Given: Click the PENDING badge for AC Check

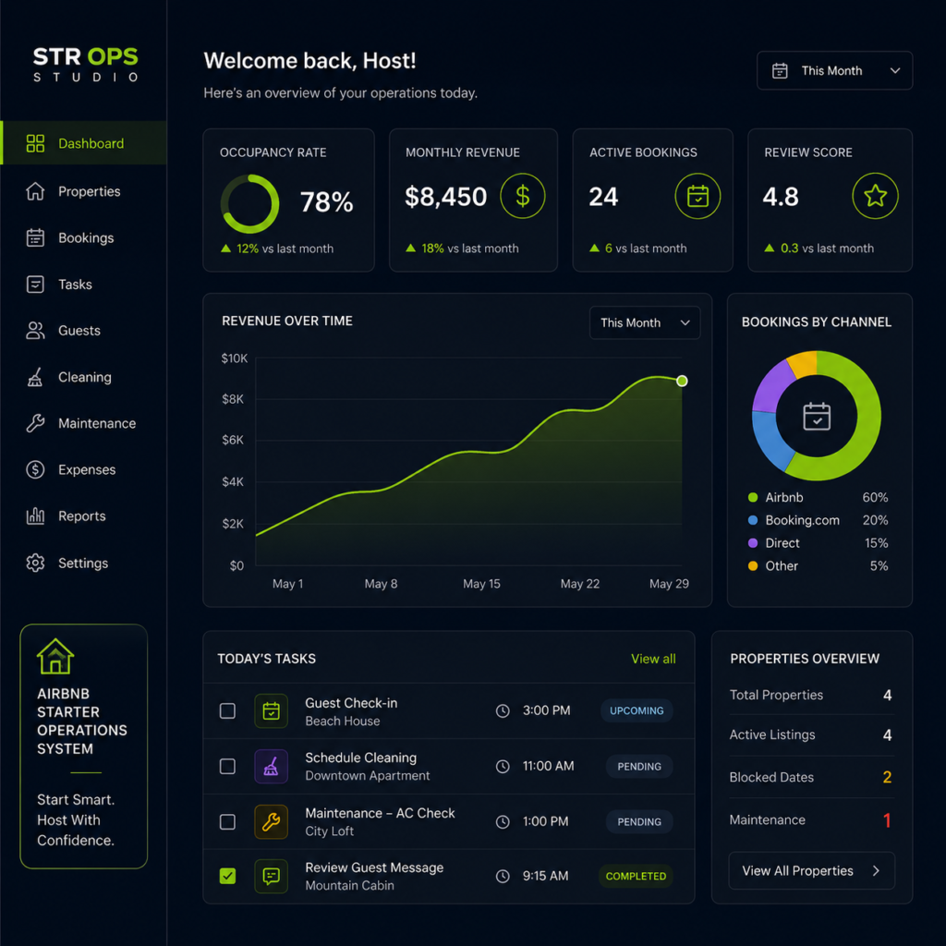Looking at the screenshot, I should (639, 821).
